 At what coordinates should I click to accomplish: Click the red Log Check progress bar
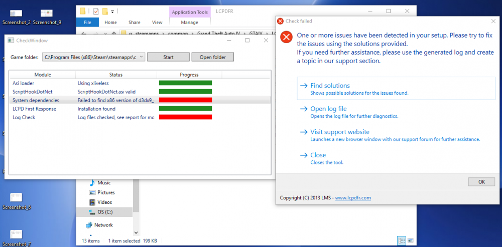[x=185, y=117]
